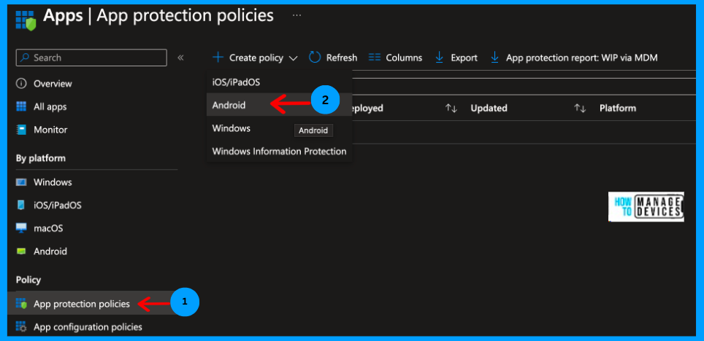704x341 pixels.
Task: Click the Updated column header
Action: (489, 108)
